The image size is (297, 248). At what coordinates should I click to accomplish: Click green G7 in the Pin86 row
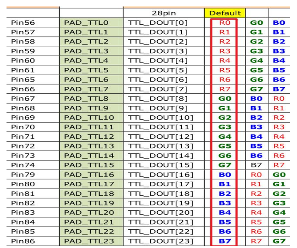[x=279, y=241]
